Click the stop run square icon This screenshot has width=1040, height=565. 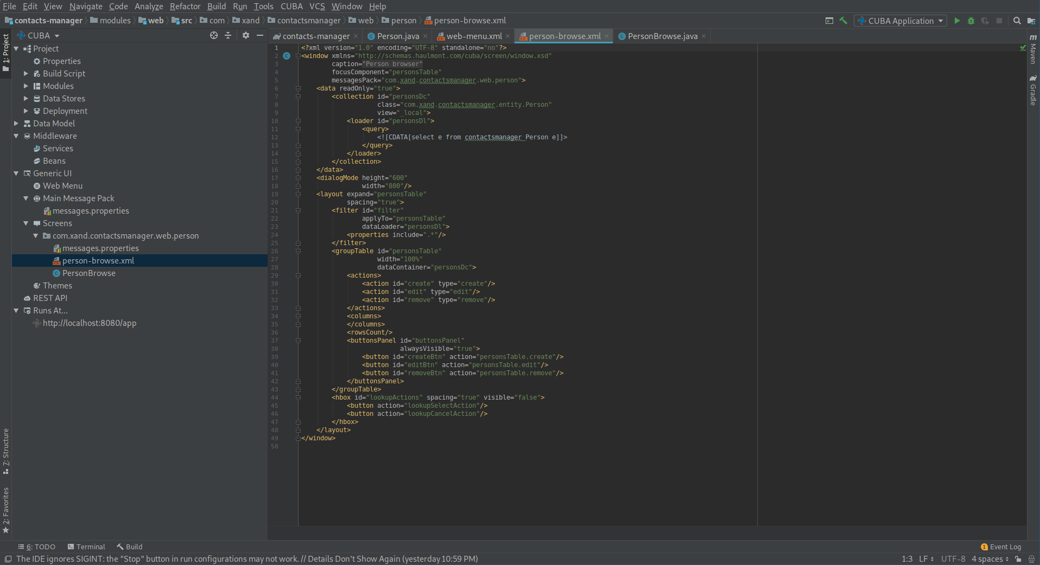click(x=999, y=21)
